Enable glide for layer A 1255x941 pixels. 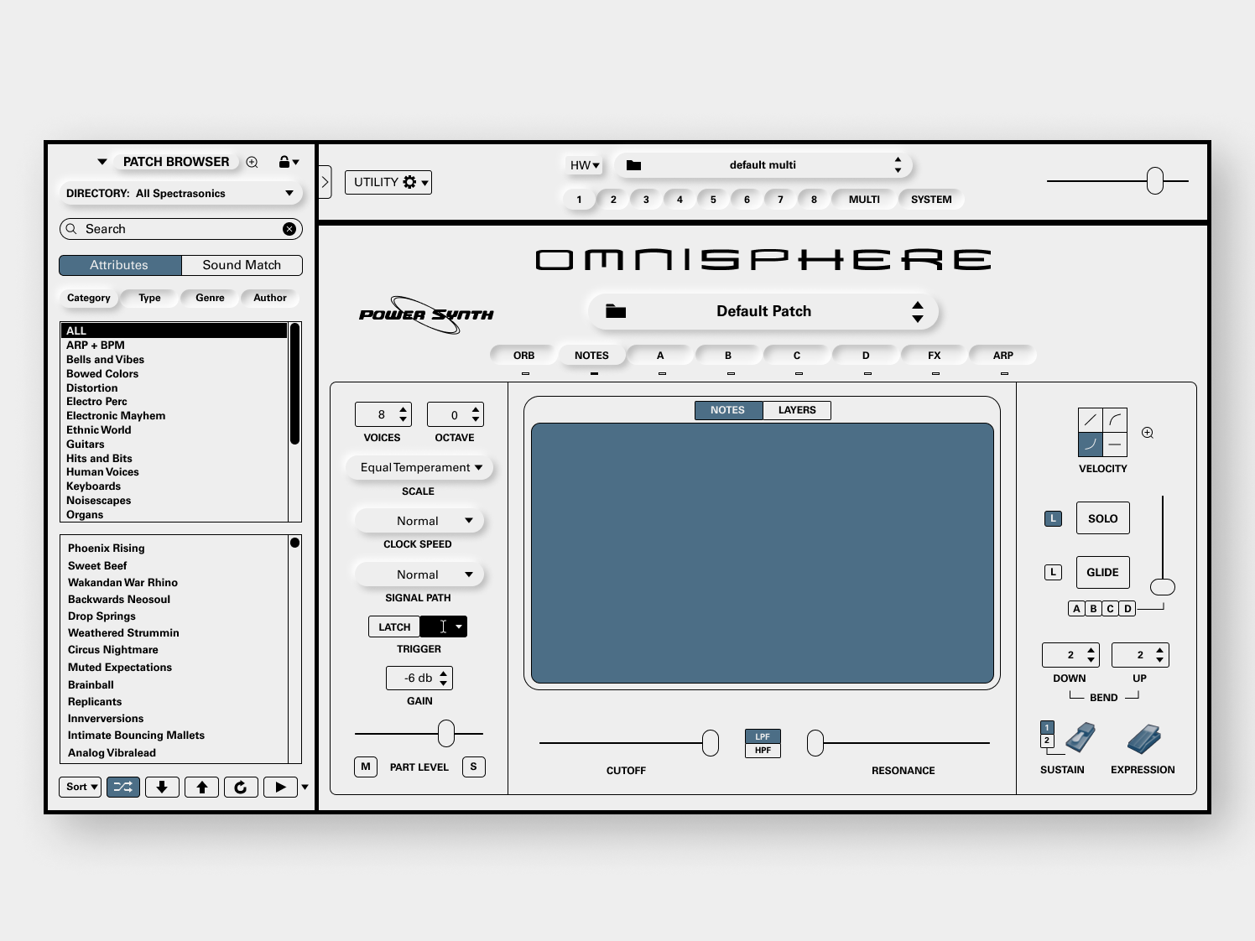click(1076, 609)
